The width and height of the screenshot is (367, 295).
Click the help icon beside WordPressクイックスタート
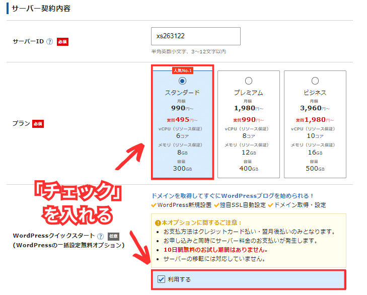coord(101,236)
